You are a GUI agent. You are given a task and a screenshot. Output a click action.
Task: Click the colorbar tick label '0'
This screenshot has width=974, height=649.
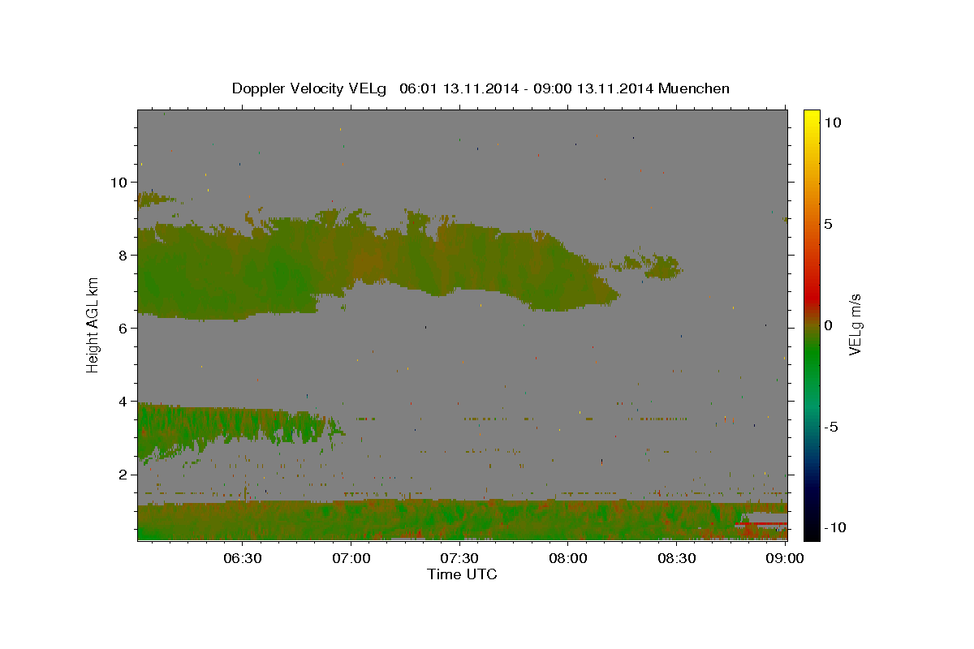coord(828,325)
